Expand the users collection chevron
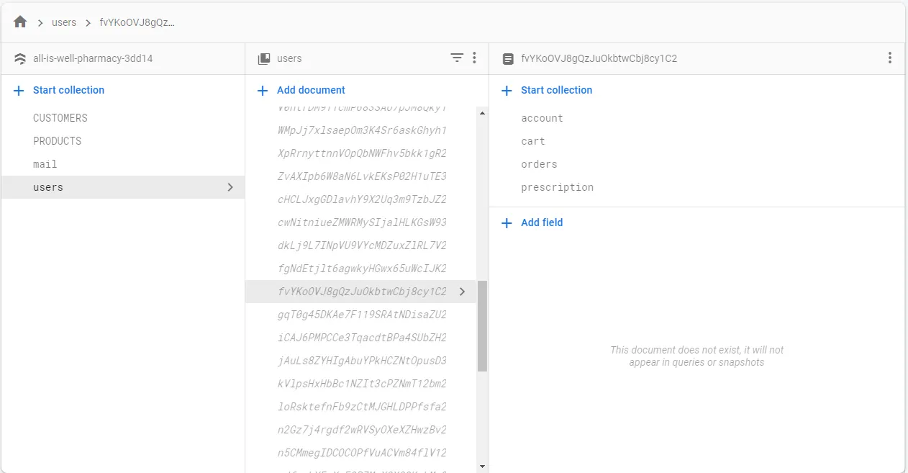 (x=230, y=187)
